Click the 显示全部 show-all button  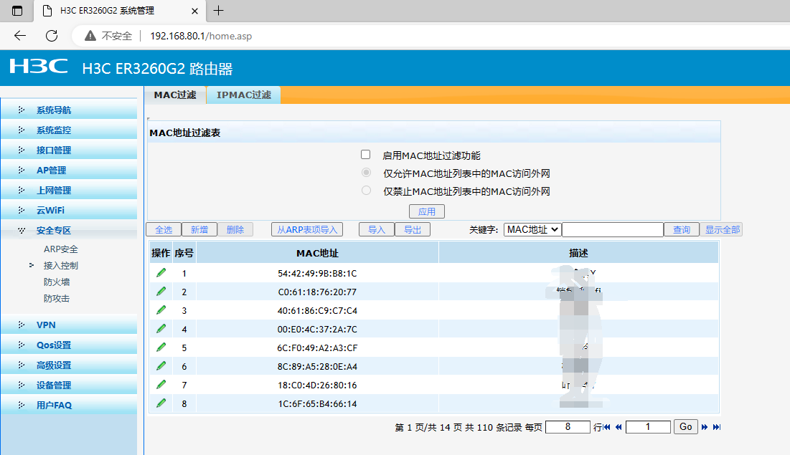pyautogui.click(x=722, y=229)
